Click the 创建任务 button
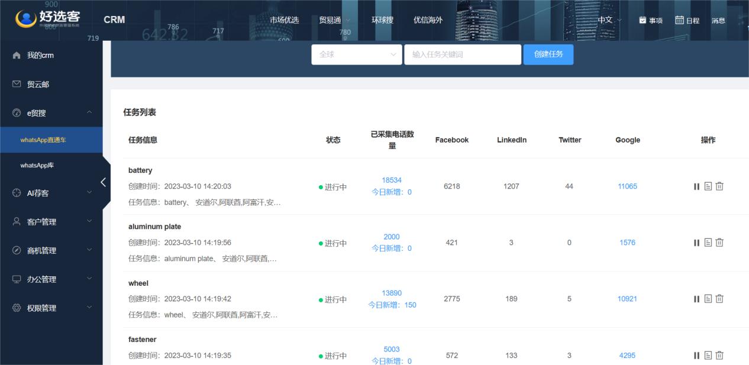Image resolution: width=749 pixels, height=365 pixels. [548, 54]
